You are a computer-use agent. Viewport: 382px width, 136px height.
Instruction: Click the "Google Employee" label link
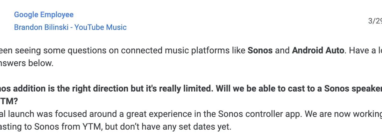(44, 15)
